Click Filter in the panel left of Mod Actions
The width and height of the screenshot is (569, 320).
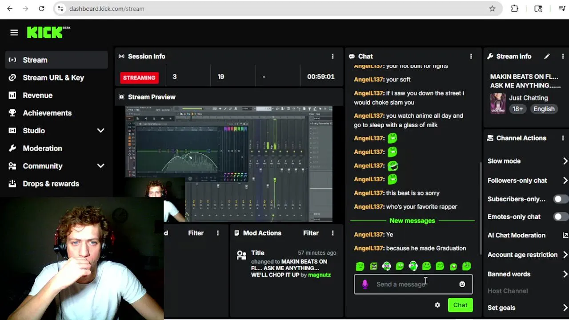[196, 233]
